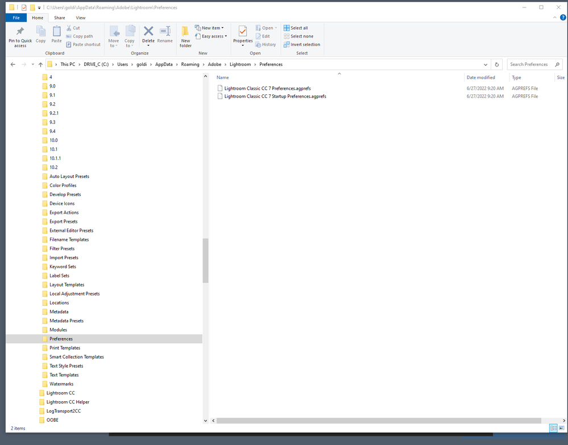The image size is (568, 445).
Task: Open the Delete options dropdown arrow
Action: (x=148, y=45)
